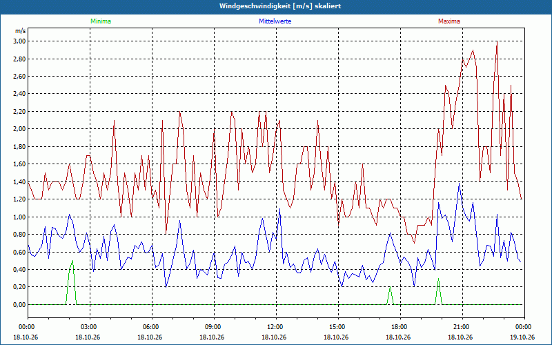Click the 1,00 y-axis value label
This screenshot has width=552, height=345.
click(x=19, y=217)
